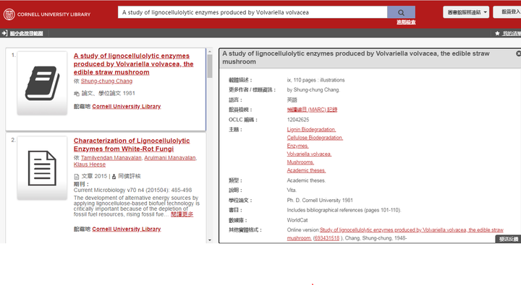Open the OCLC number 693431518 link

coord(327,238)
